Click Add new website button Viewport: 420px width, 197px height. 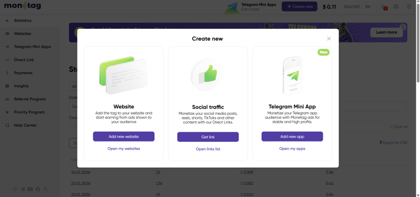pyautogui.click(x=124, y=137)
